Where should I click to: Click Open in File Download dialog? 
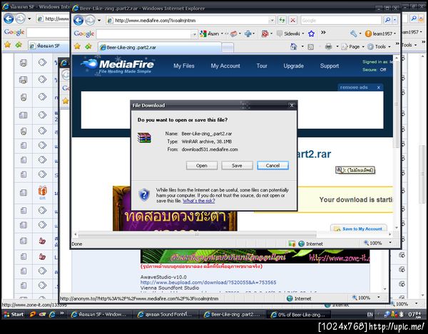pos(201,165)
